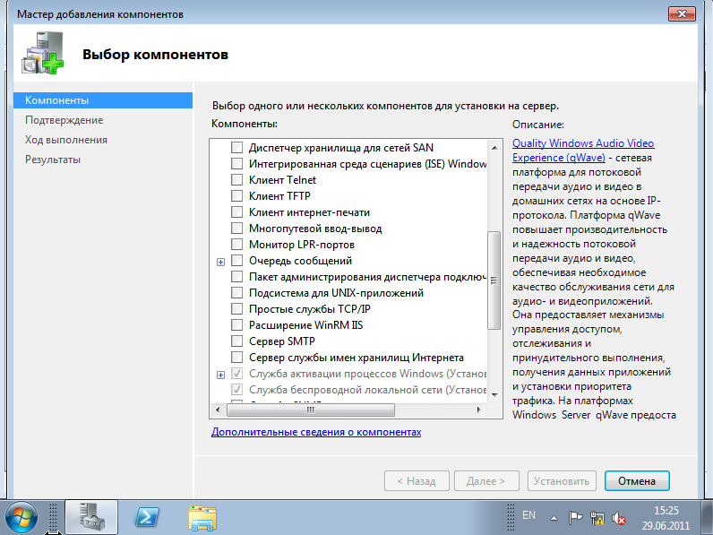This screenshot has height=535, width=713.
Task: Tick the Клиент Telnet checkbox
Action: [236, 180]
